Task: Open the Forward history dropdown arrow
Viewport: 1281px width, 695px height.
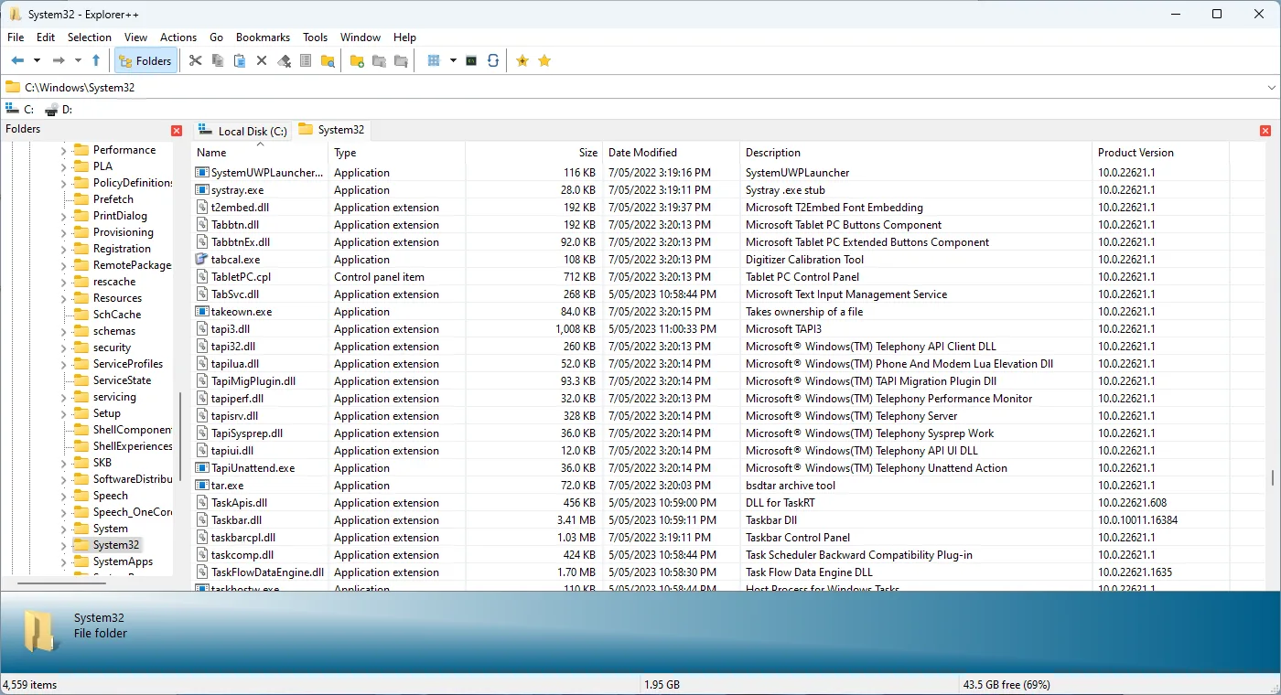Action: (78, 60)
